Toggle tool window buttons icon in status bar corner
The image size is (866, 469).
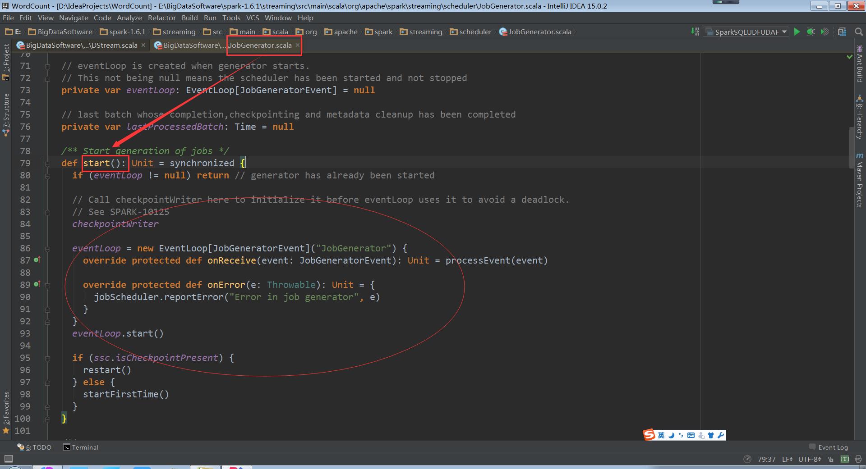click(x=8, y=459)
